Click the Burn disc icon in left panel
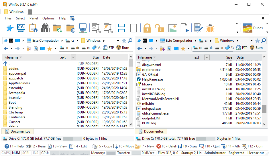The width and height of the screenshot is (269, 156). [123, 48]
